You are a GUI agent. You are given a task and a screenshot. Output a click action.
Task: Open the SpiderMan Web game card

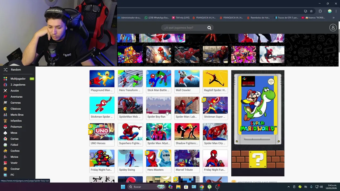tap(130, 108)
